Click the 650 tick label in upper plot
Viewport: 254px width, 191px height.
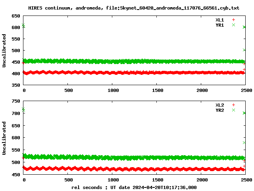click(x=16, y=16)
